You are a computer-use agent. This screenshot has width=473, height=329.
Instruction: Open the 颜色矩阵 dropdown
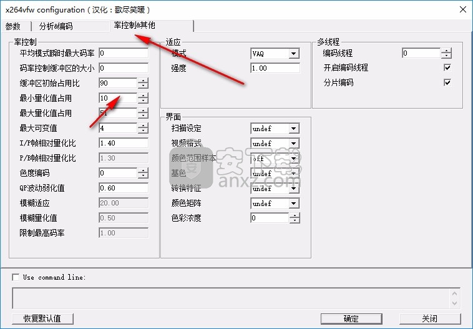pos(294,204)
